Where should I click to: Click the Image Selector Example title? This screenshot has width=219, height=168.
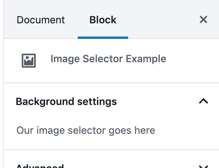(108, 59)
